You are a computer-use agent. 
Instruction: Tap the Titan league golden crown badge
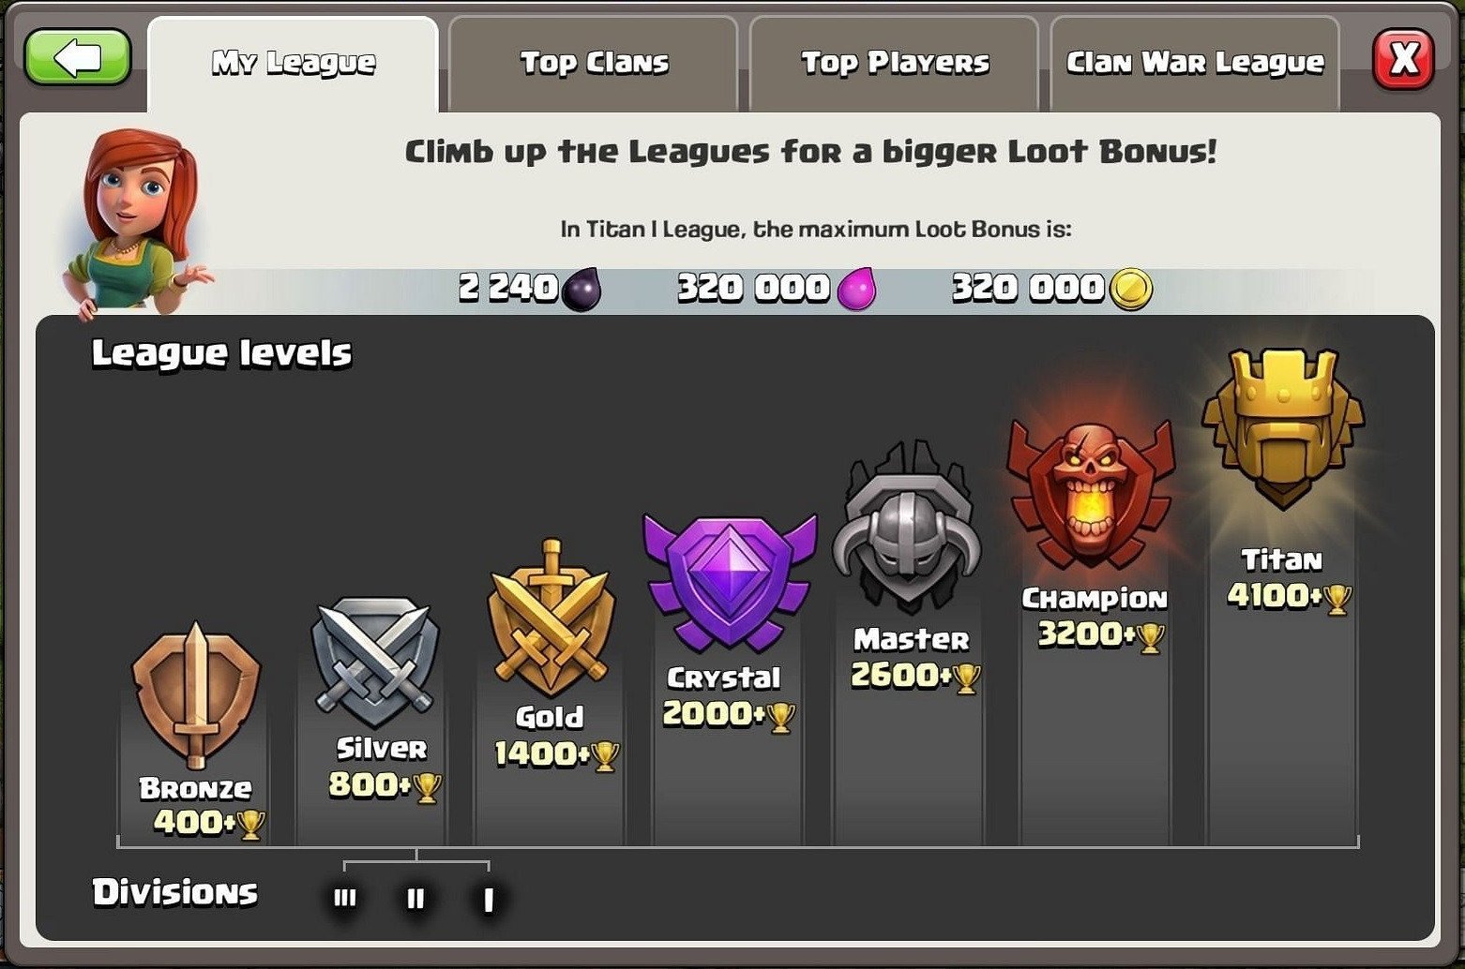1283,428
